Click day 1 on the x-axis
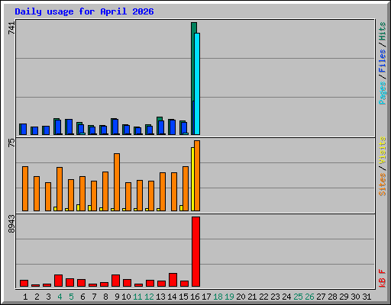 click(x=25, y=297)
